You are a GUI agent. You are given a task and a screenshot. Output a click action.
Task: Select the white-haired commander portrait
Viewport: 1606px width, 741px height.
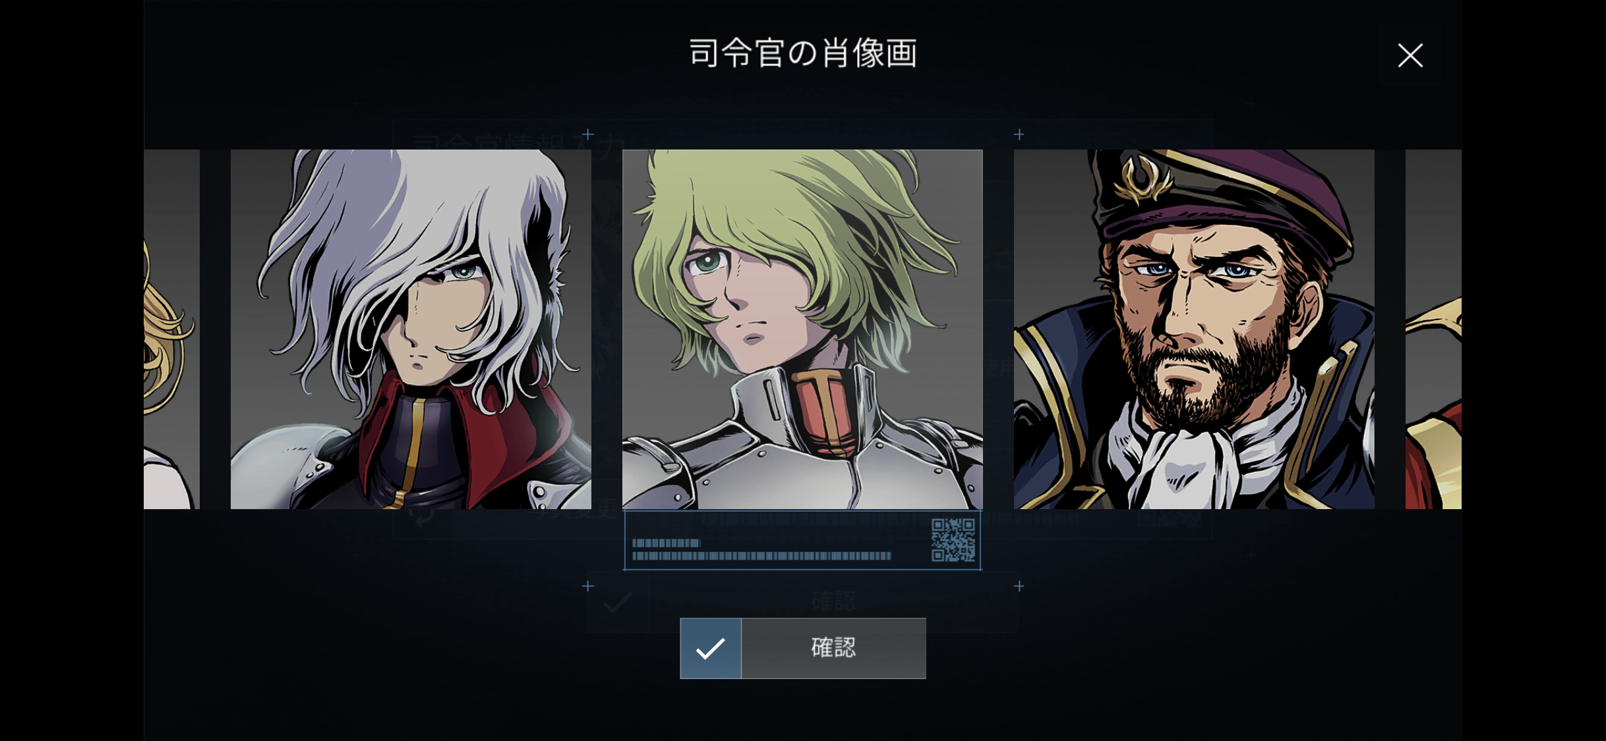(x=411, y=329)
